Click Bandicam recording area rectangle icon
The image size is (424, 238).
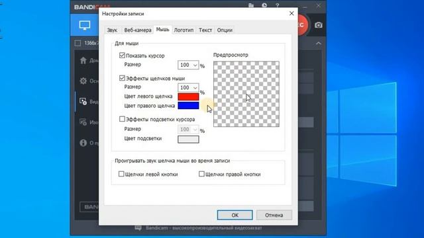coord(78,43)
